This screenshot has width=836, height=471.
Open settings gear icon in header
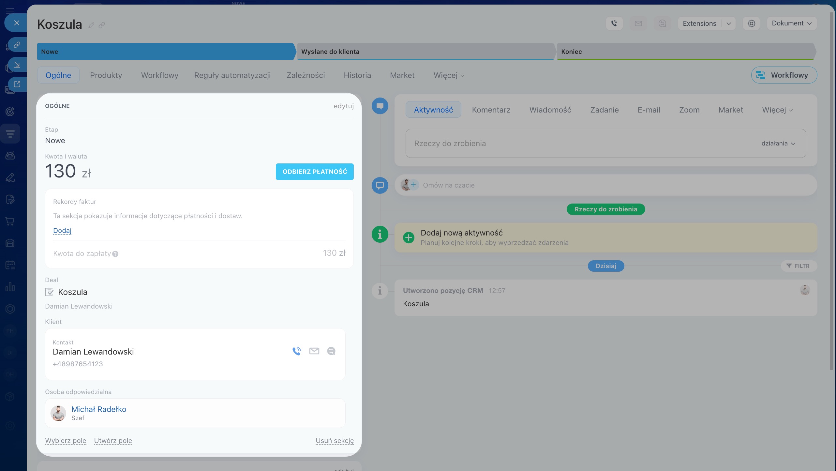[751, 23]
